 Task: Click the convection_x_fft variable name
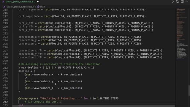(x=31, y=51)
